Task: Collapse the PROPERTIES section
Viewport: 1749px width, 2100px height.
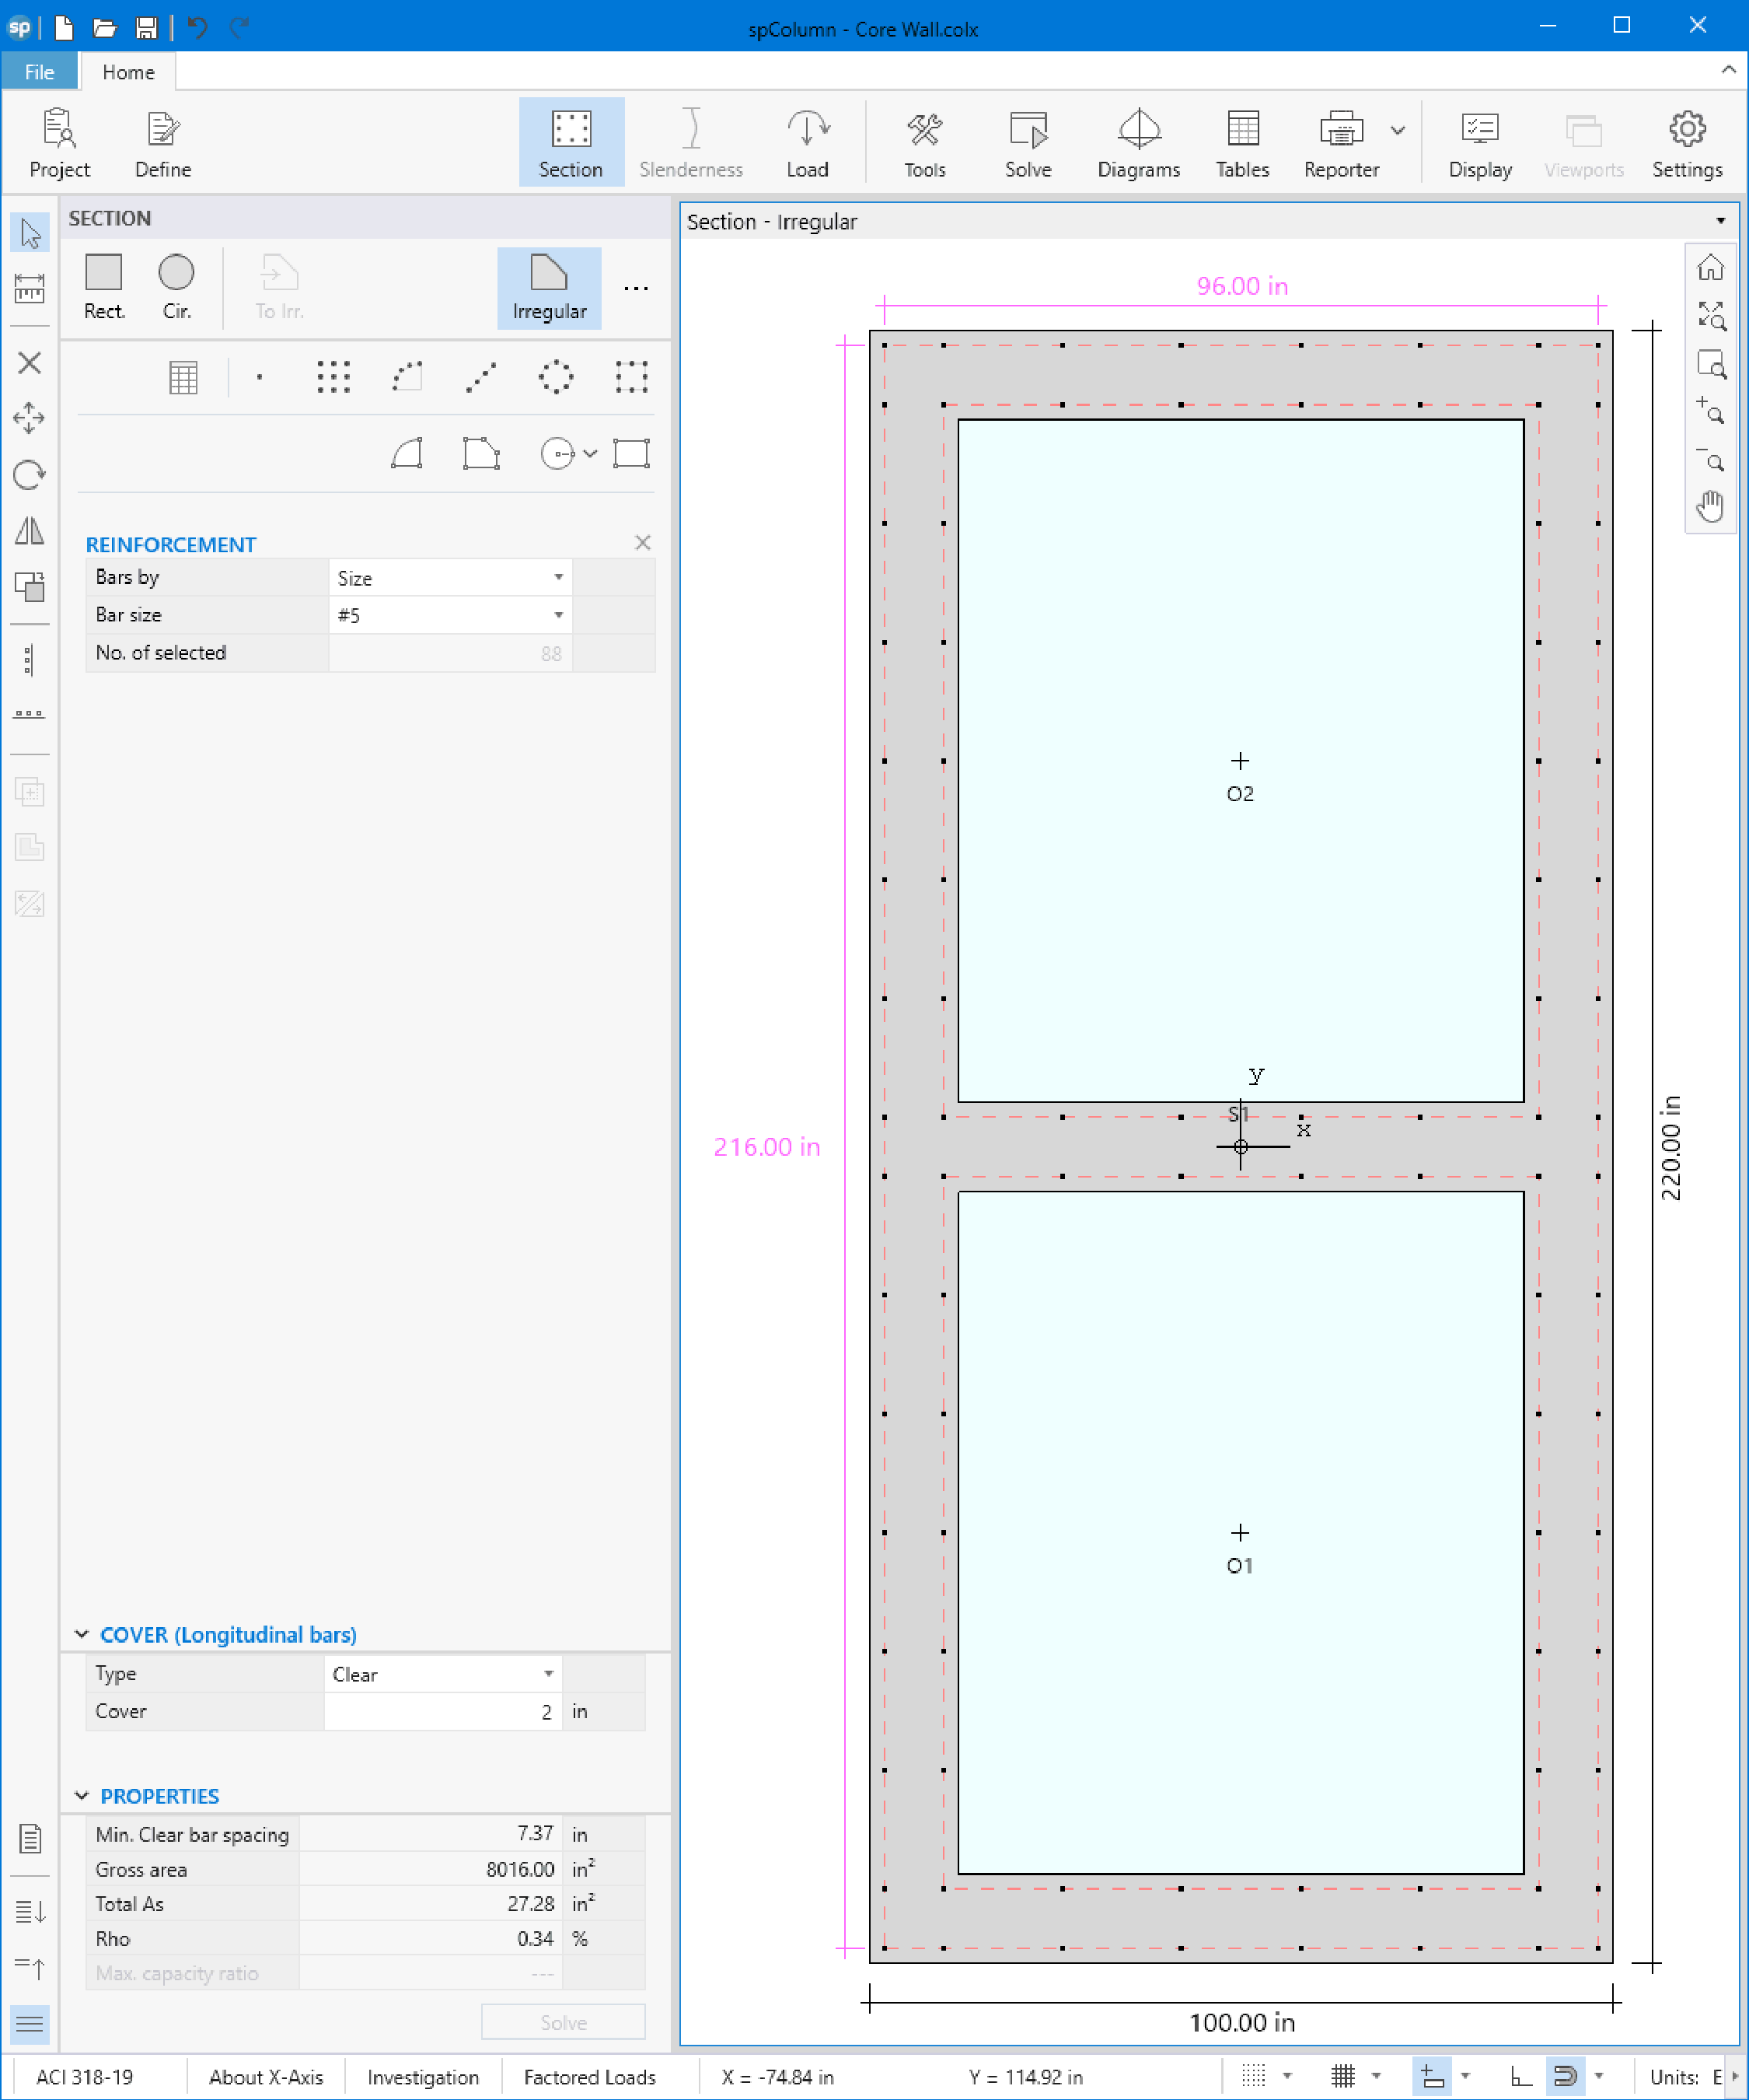Action: point(82,1796)
